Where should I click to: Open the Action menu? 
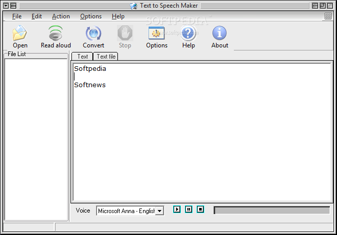click(61, 16)
